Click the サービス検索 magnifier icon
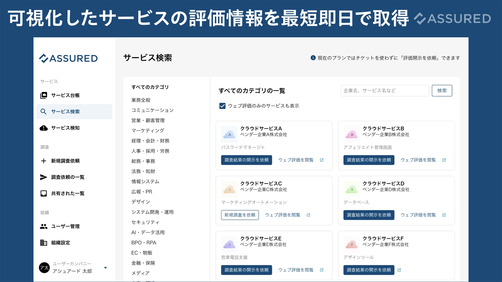 [x=43, y=112]
